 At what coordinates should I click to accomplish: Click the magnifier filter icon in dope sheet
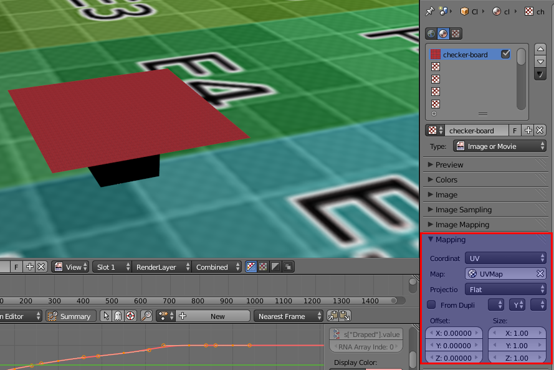point(146,316)
